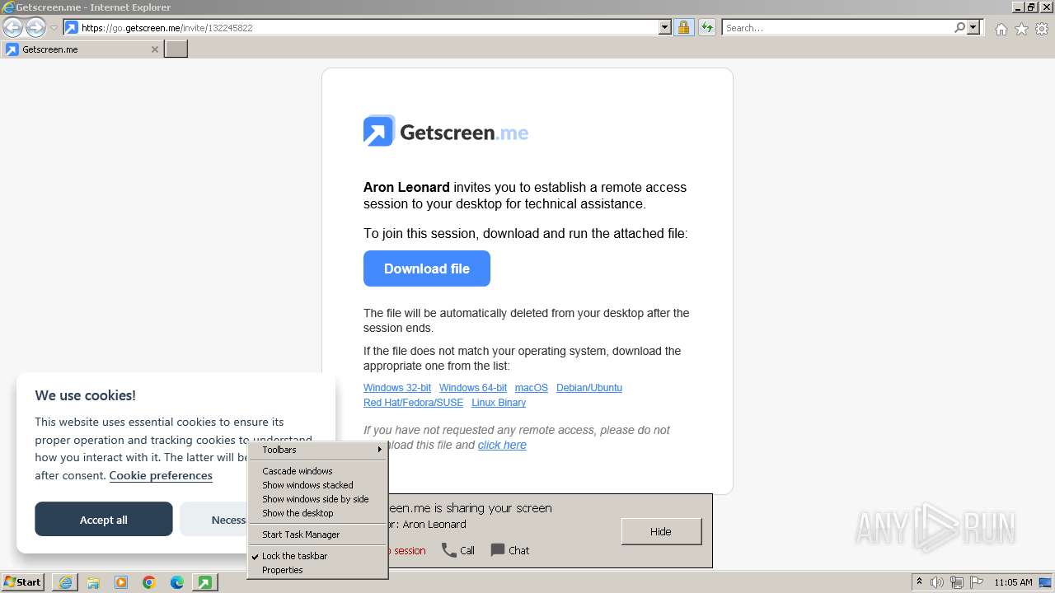Image resolution: width=1055 pixels, height=593 pixels.
Task: Click the volume speaker tray icon
Action: [937, 582]
